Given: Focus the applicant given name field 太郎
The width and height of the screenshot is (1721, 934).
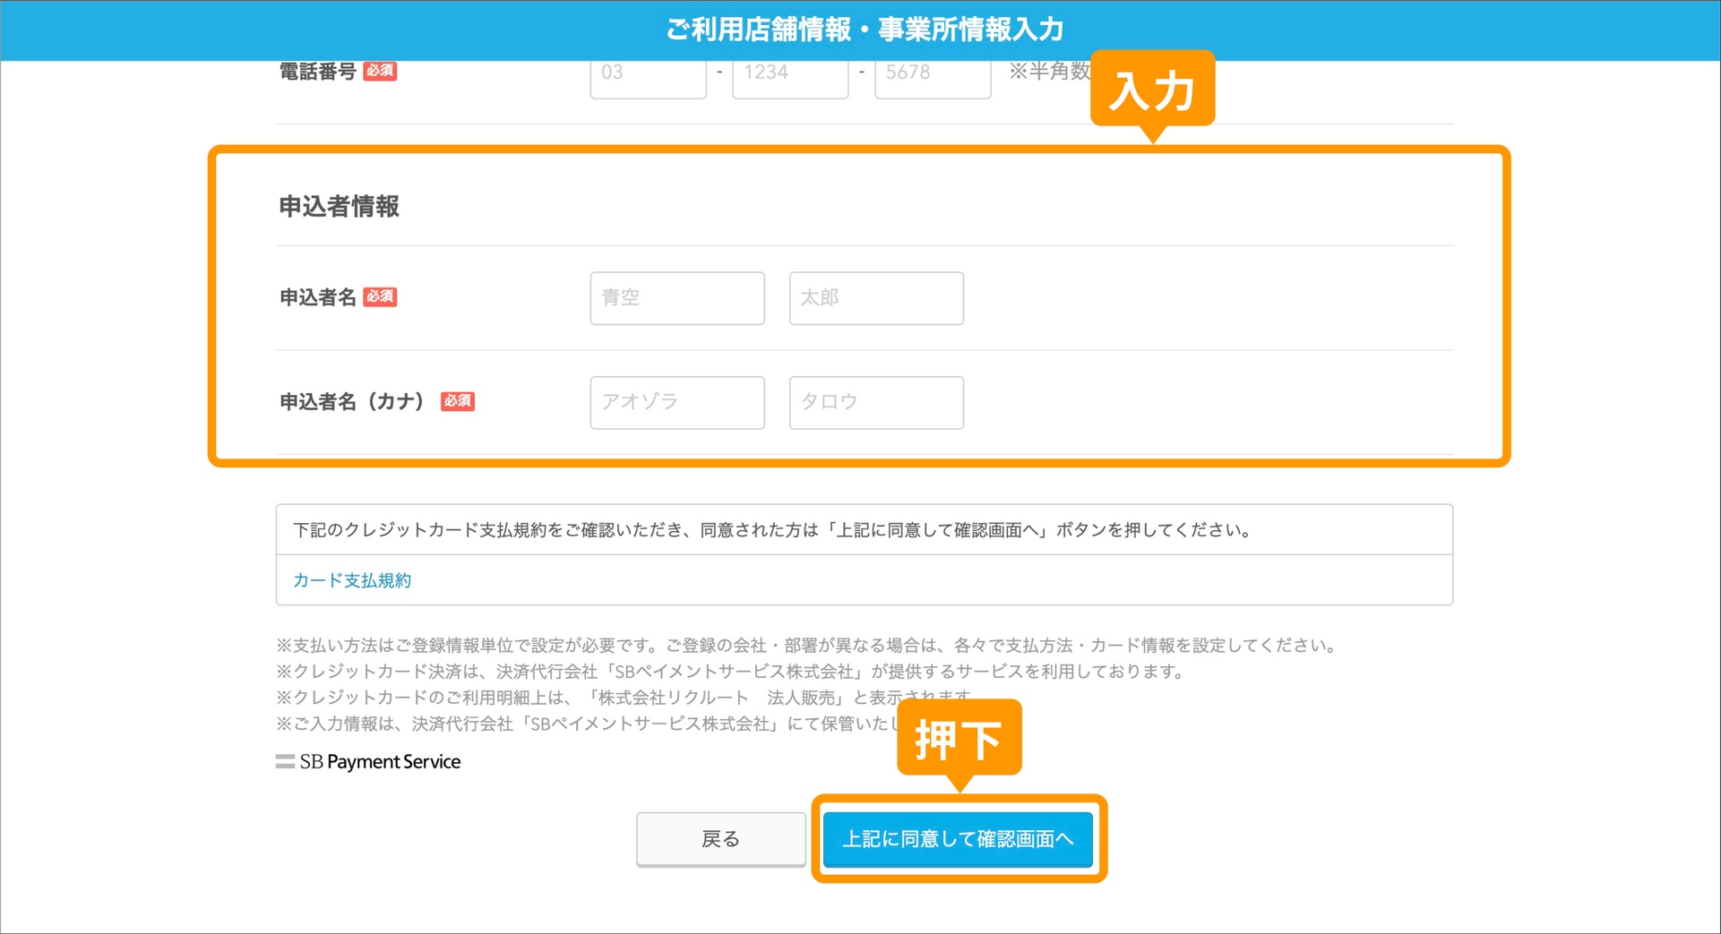Looking at the screenshot, I should (x=875, y=298).
